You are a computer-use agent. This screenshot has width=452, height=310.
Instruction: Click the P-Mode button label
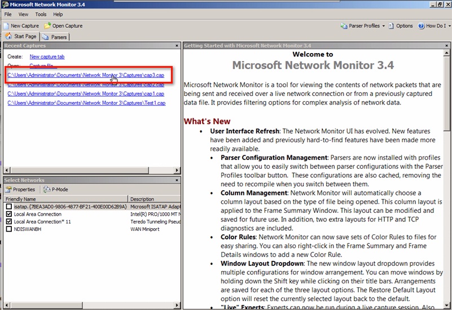(60, 190)
